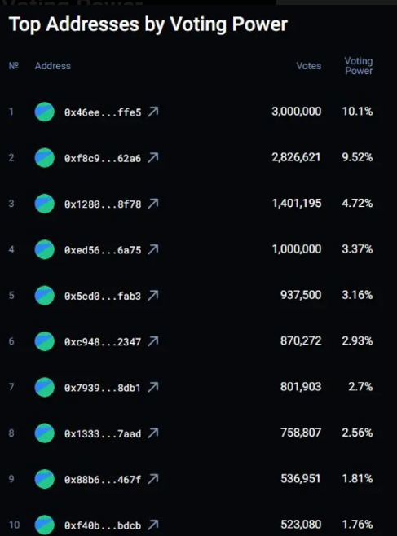
Task: Click arrow icon next to 0x1333...7aad
Action: [153, 433]
